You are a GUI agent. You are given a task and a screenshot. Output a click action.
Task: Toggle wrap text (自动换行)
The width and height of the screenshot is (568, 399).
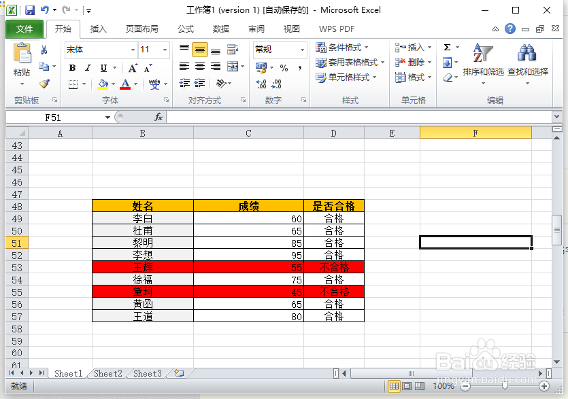[x=232, y=50]
